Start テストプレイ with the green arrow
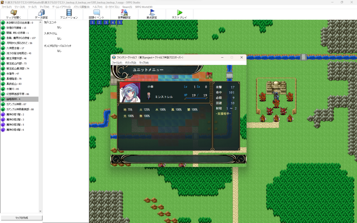This screenshot has width=357, height=223. 180,12
